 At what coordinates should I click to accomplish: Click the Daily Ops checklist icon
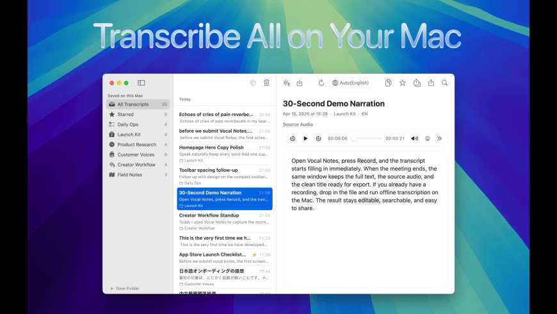(112, 124)
